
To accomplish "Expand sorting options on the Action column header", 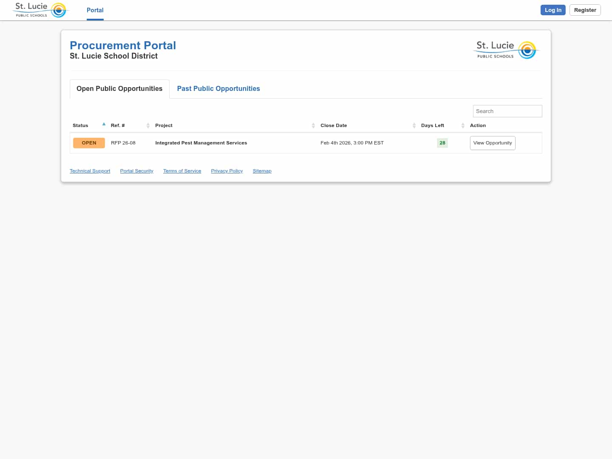I will click(x=478, y=125).
